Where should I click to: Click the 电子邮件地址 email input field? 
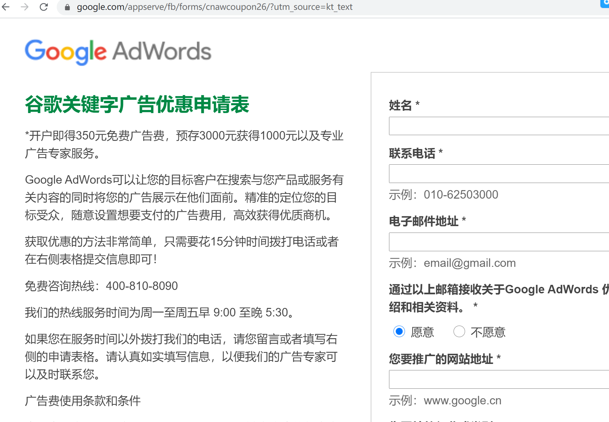[499, 242]
